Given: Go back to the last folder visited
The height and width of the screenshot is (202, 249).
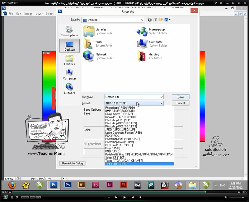Looking at the screenshot, I should click(150, 20).
